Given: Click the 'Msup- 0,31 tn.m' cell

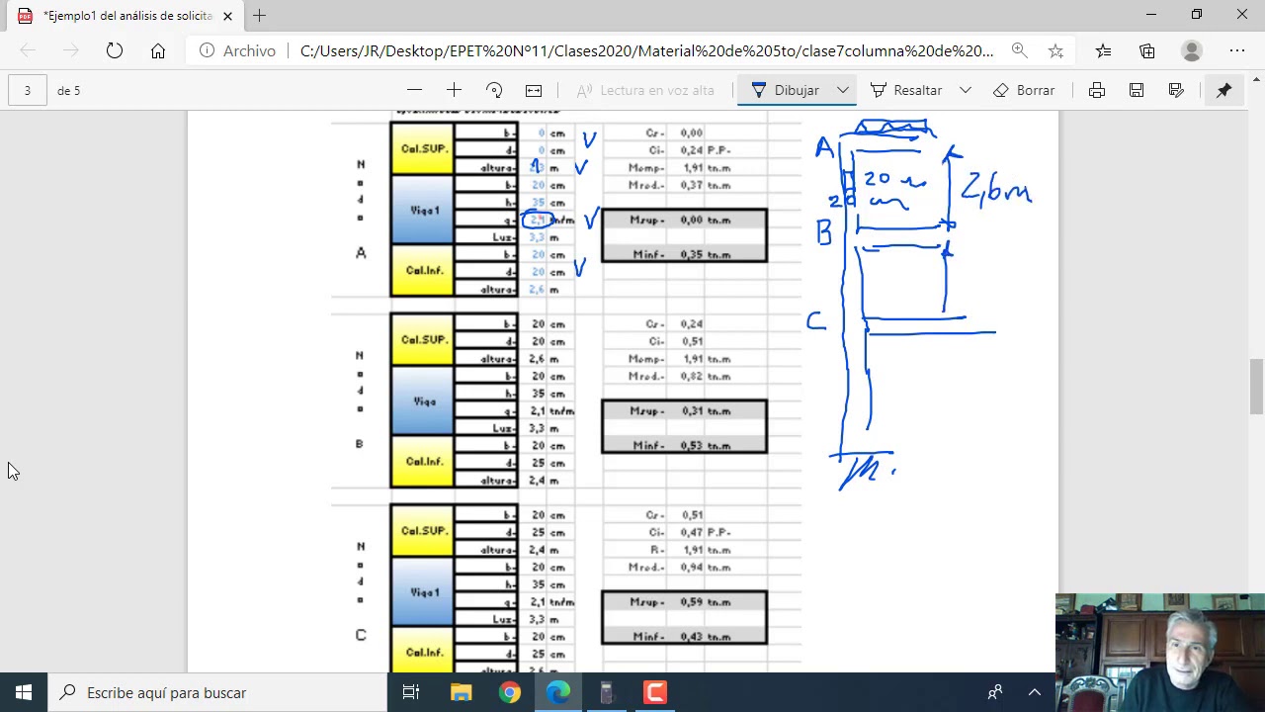Looking at the screenshot, I should click(x=684, y=410).
